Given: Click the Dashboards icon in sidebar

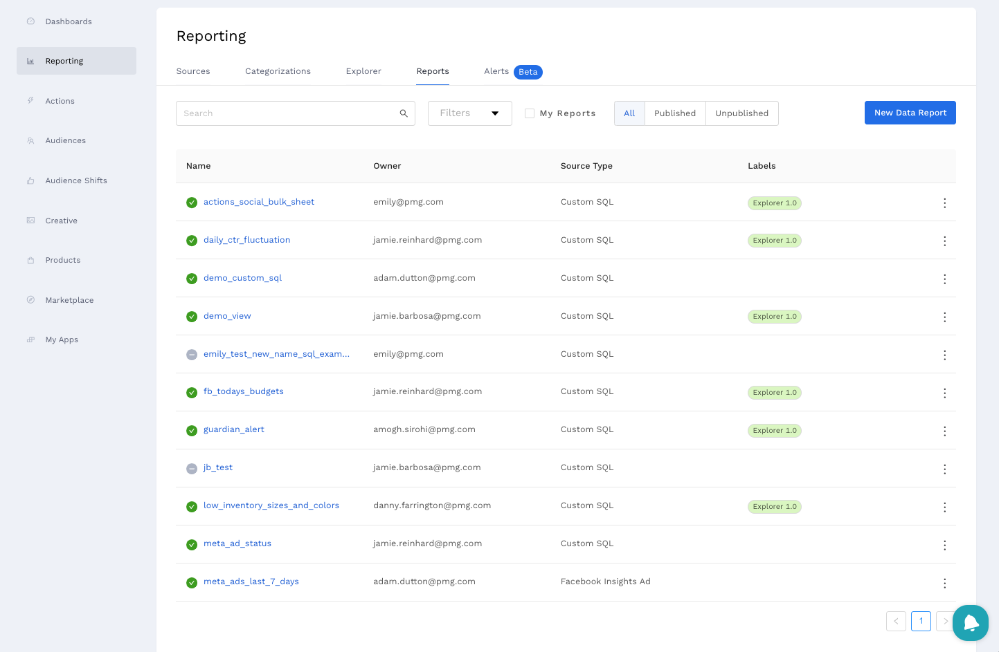Looking at the screenshot, I should (x=30, y=21).
